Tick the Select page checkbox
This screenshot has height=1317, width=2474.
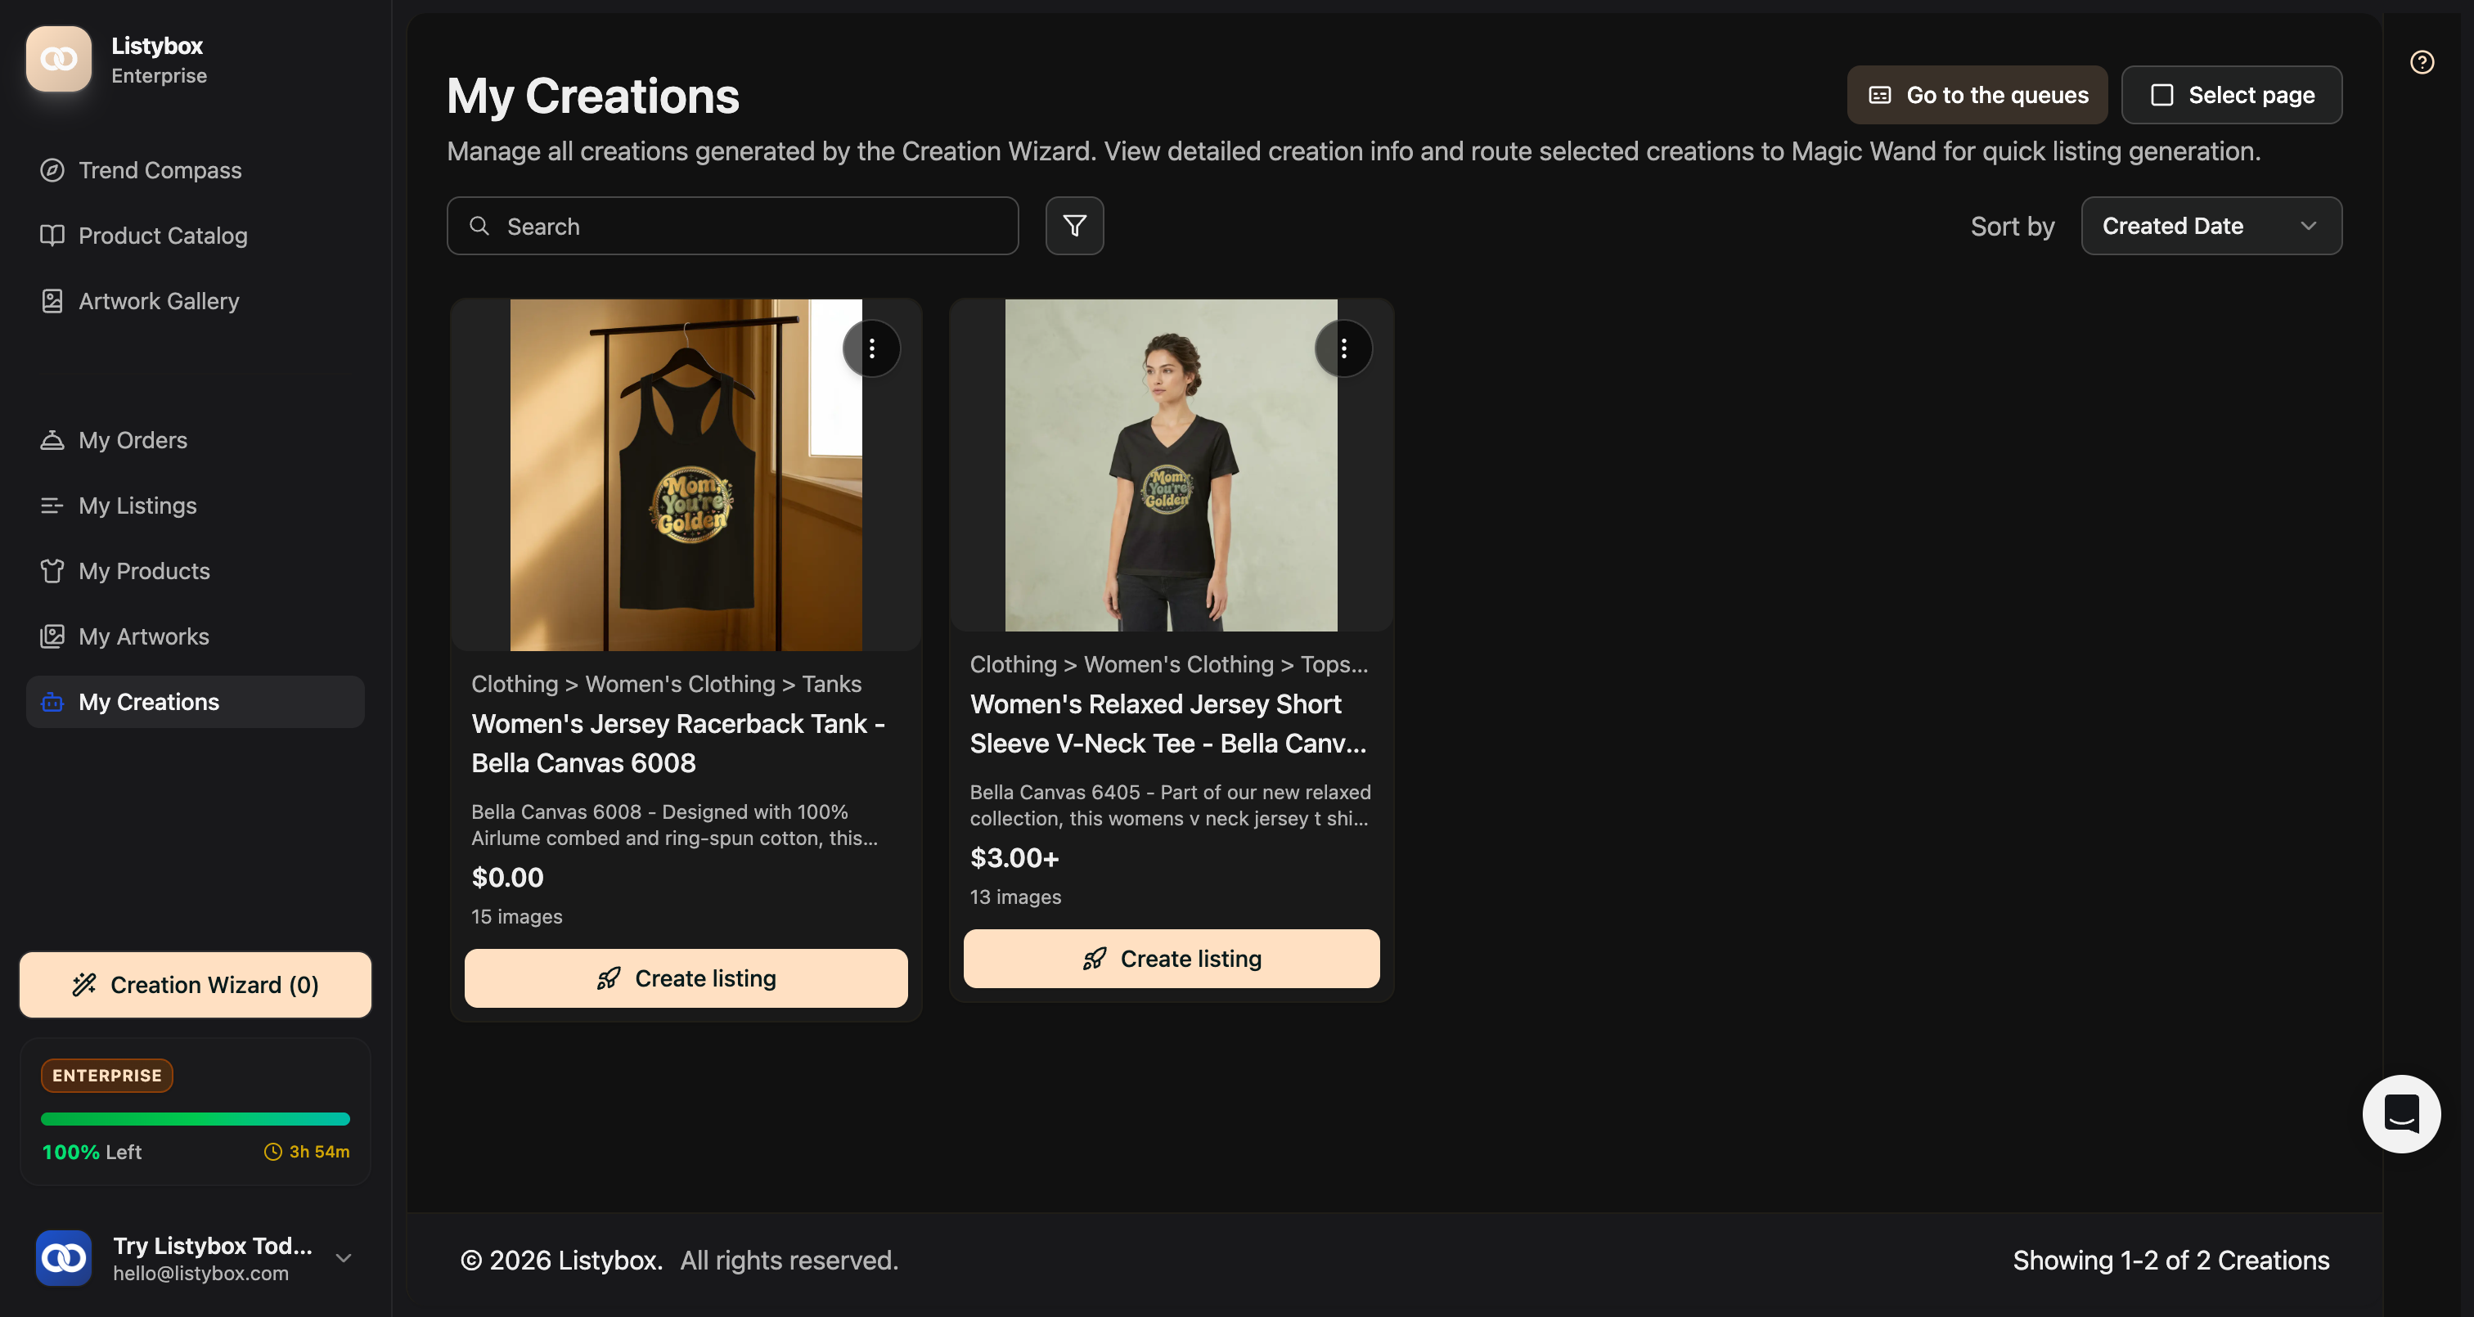2161,95
